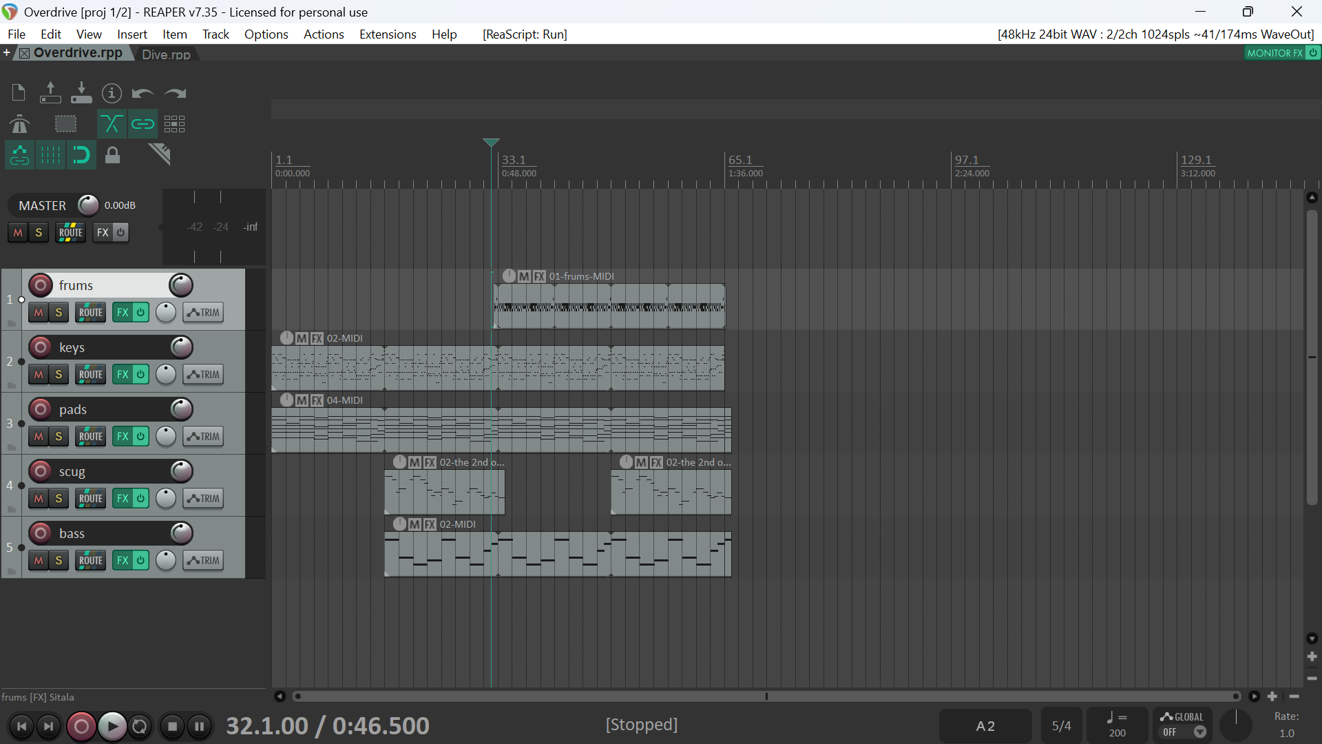
Task: Open the Track menu
Action: [x=215, y=34]
